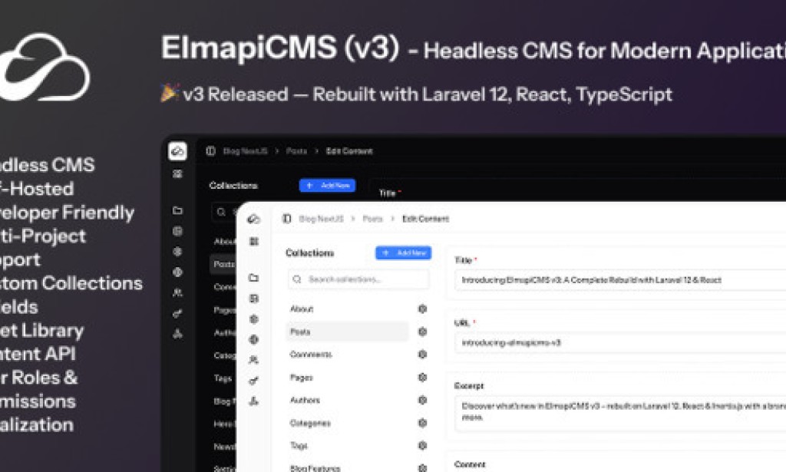Open users icon in light window sidebar
This screenshot has width=786, height=472.
[253, 360]
